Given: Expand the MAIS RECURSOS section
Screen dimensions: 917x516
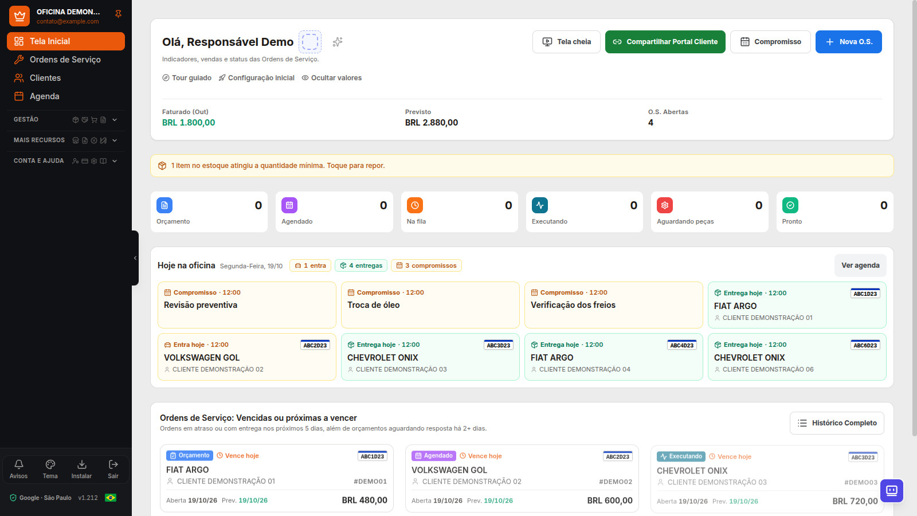Looking at the screenshot, I should pos(65,140).
